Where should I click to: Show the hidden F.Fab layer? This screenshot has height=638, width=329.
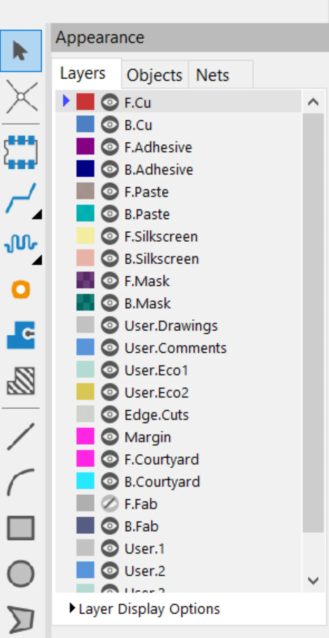pyautogui.click(x=110, y=504)
